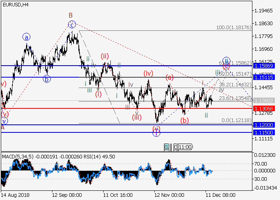The image size is (280, 200).
Task: Click the circled 'b' wave label
Action: (x=47, y=79)
